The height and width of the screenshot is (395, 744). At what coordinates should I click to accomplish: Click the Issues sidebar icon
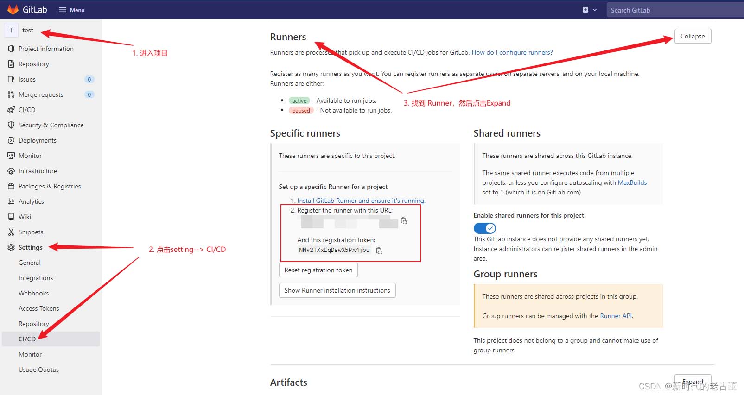(11, 79)
